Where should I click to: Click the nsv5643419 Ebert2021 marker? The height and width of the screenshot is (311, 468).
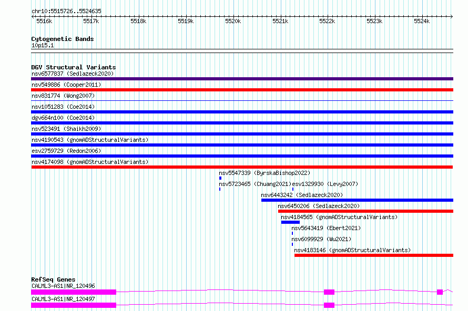click(292, 233)
